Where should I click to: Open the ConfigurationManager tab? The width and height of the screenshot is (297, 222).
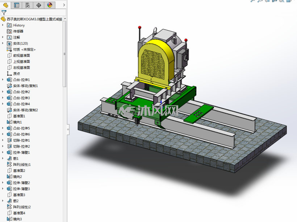pos(28,5)
